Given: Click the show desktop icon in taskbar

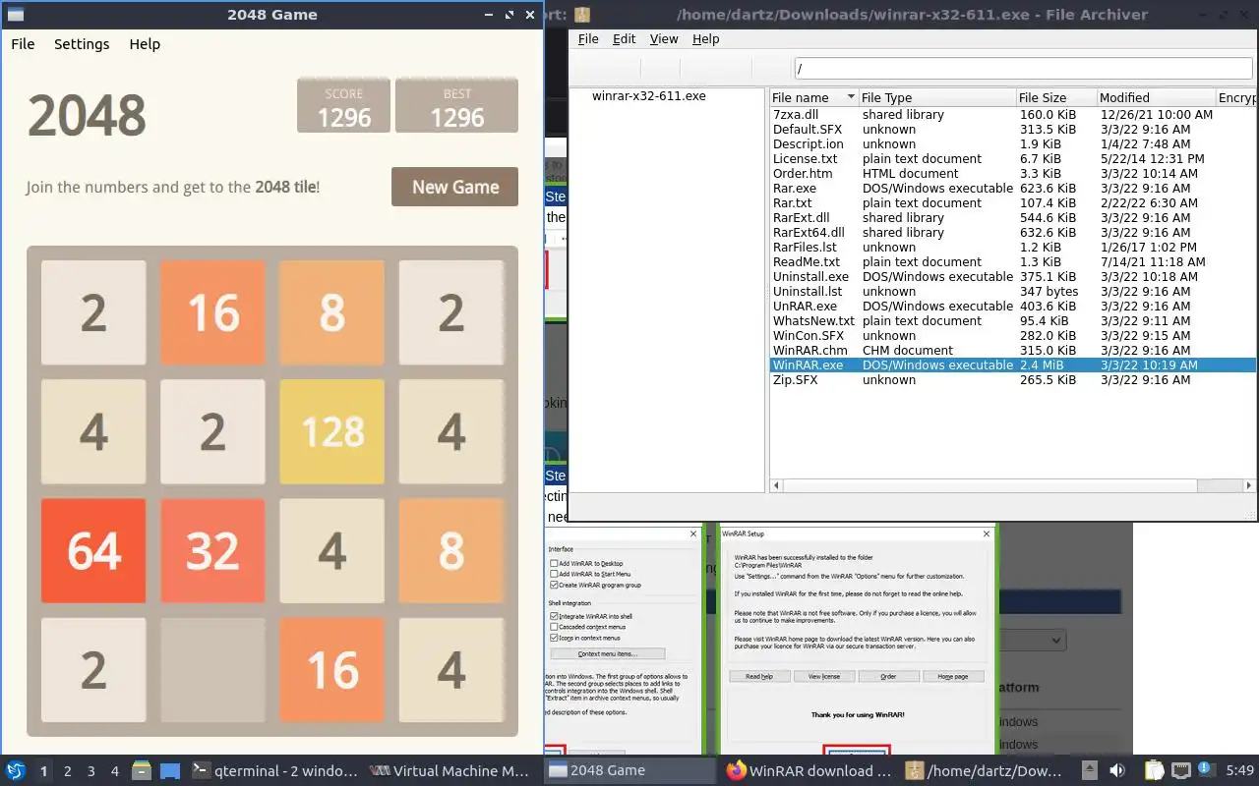Looking at the screenshot, I should click(170, 771).
